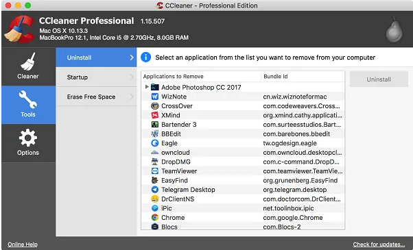This screenshot has width=413, height=250.
Task: Select the WizNote row name
Action: 174,97
